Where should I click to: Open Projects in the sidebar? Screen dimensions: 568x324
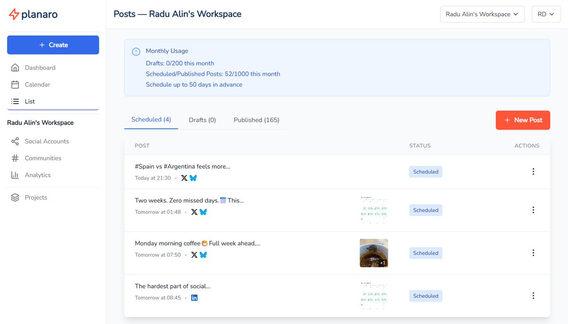pos(53,198)
